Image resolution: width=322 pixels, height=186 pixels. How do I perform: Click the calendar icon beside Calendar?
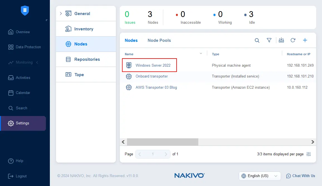[x=11, y=93]
